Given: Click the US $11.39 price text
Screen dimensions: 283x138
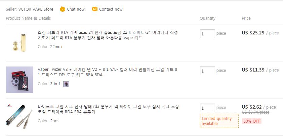Looking at the screenshot, I should coord(253,70).
